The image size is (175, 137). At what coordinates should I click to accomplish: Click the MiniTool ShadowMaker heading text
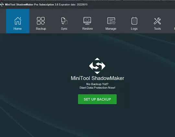[x=98, y=78]
